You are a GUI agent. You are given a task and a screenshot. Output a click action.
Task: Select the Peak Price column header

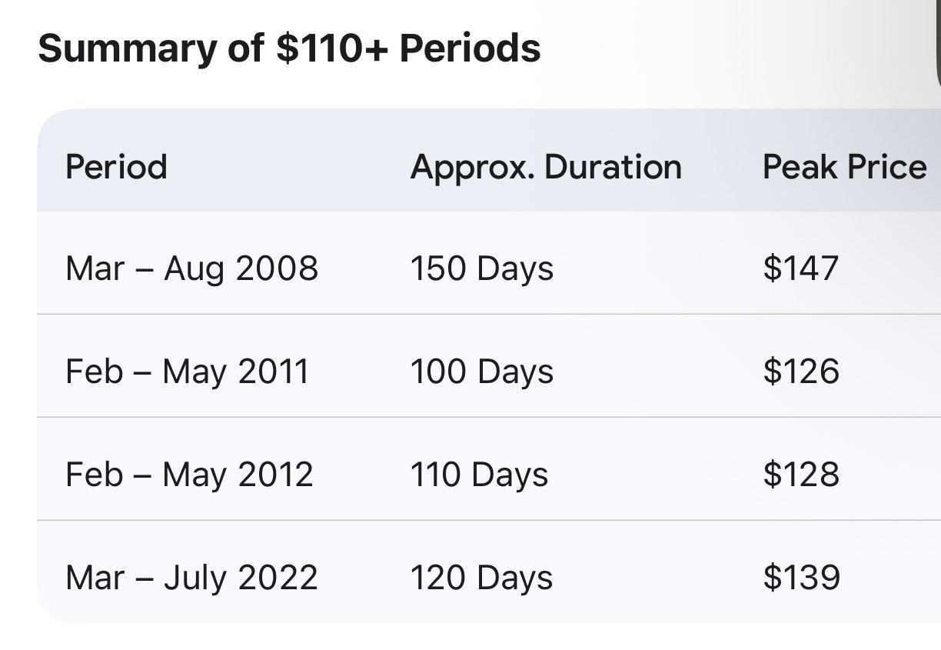[844, 167]
